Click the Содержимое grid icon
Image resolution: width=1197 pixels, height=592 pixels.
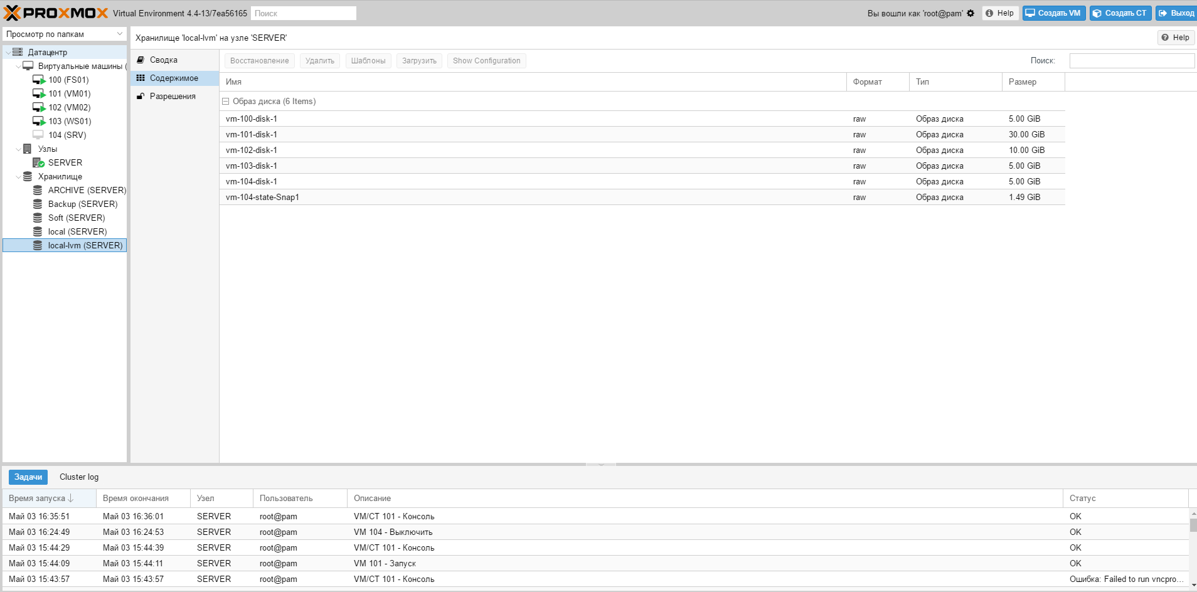(141, 78)
